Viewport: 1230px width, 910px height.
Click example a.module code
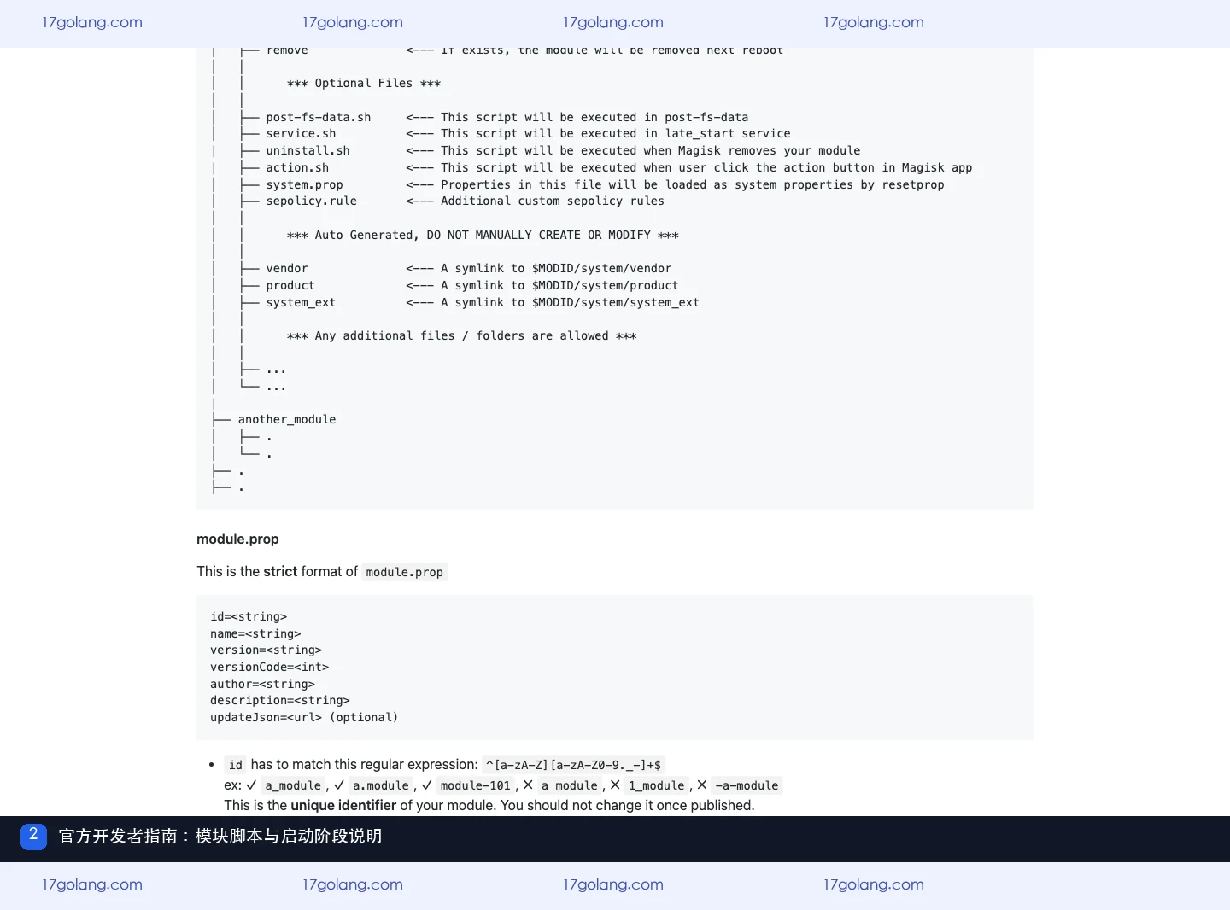click(381, 785)
